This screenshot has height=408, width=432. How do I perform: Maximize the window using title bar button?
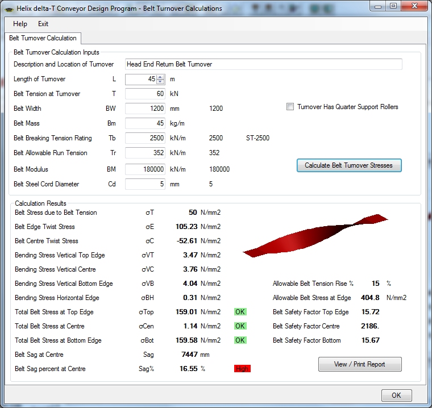393,6
